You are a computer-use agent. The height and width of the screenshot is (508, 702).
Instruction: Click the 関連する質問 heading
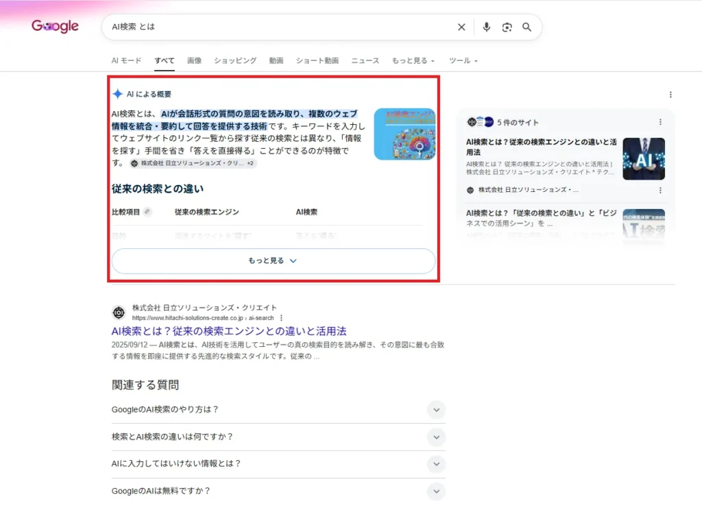click(145, 385)
